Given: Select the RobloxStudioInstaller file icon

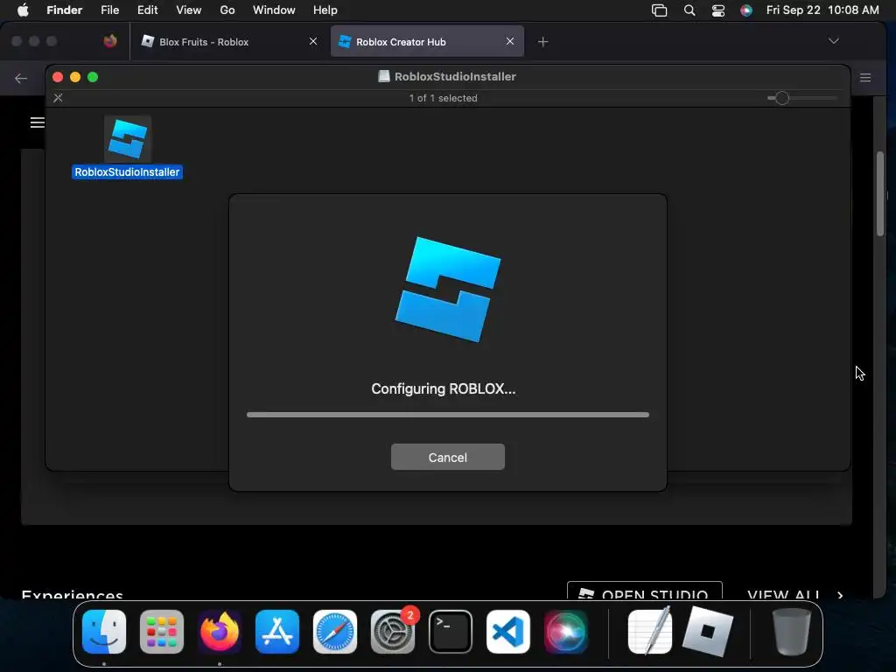Looking at the screenshot, I should (128, 139).
